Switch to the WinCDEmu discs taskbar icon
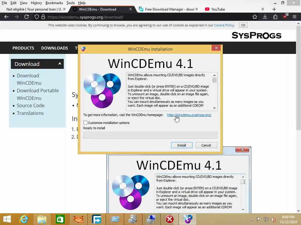301x225 pixels. click(x=188, y=219)
